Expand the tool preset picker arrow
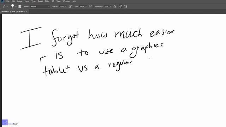The height and width of the screenshot is (127, 226). point(7,7)
